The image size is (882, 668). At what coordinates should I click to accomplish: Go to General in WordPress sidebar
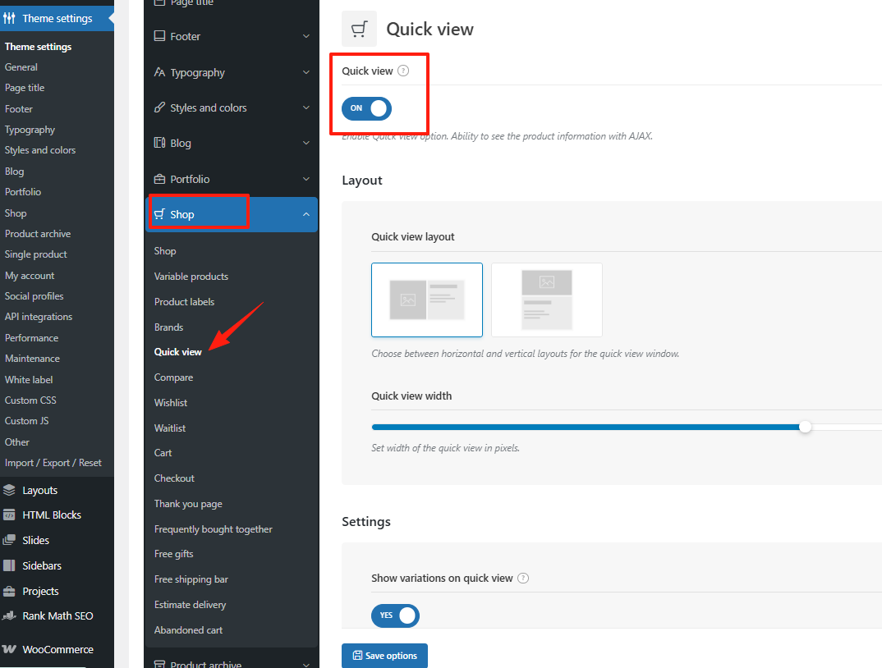(21, 67)
